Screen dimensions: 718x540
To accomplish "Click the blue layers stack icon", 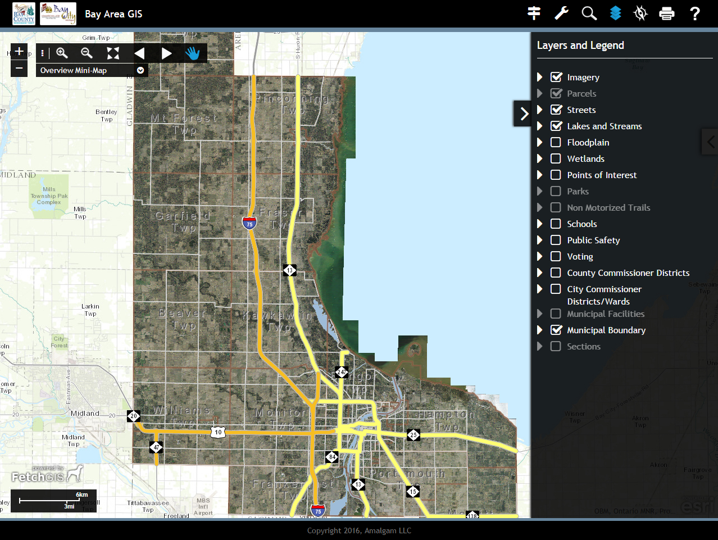I will 616,13.
